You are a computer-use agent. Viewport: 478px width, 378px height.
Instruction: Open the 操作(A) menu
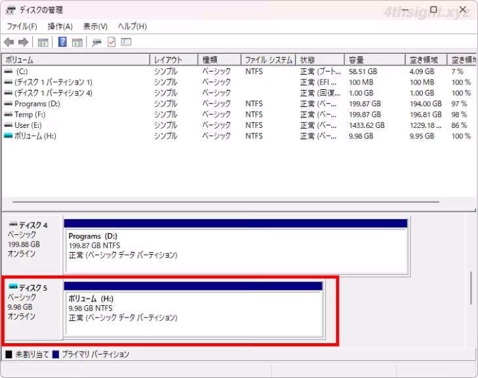click(x=60, y=26)
